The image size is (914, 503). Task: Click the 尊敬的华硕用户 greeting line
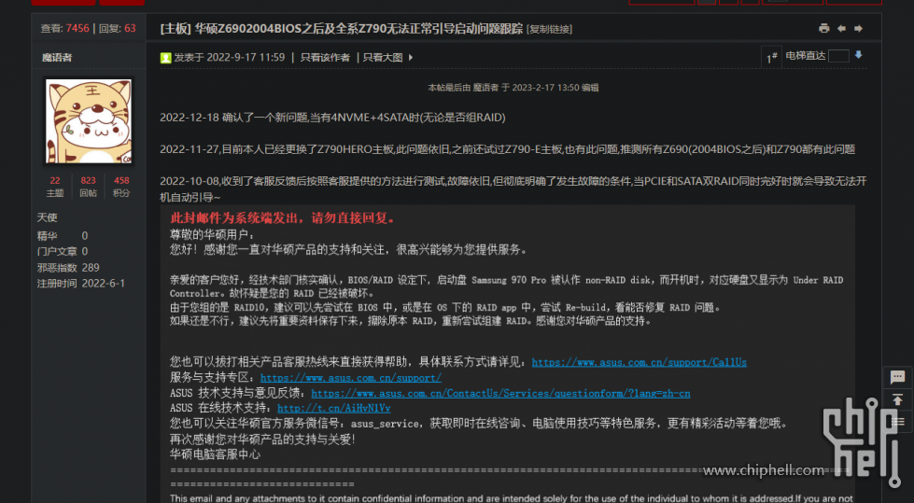click(212, 234)
